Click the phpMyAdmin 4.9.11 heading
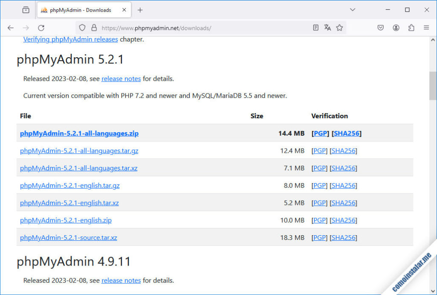The width and height of the screenshot is (437, 295). coord(73,262)
